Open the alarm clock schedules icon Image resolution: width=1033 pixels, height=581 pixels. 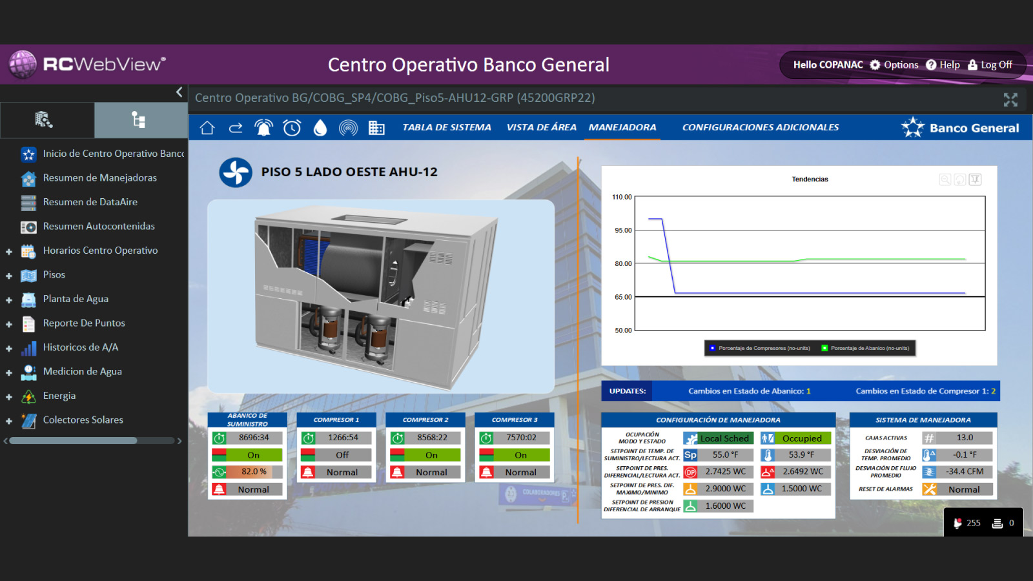click(292, 128)
